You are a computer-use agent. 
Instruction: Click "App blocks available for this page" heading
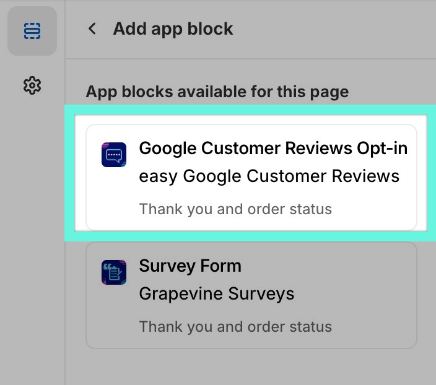217,92
